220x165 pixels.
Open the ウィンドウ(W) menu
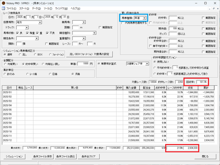62,8
